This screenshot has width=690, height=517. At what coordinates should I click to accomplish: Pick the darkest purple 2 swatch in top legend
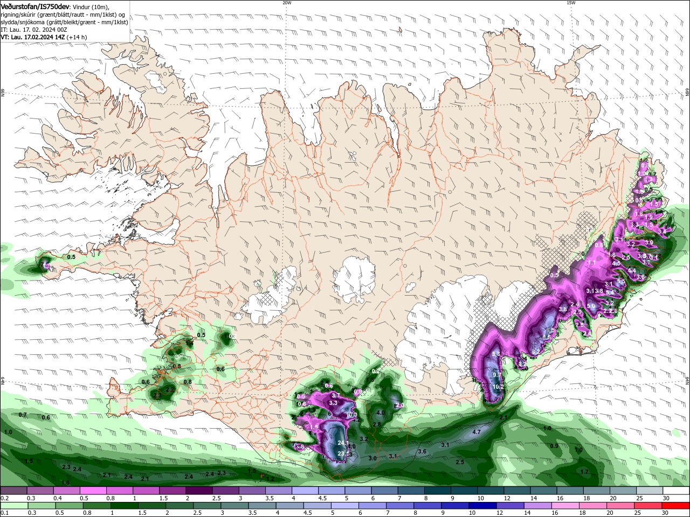[199, 491]
